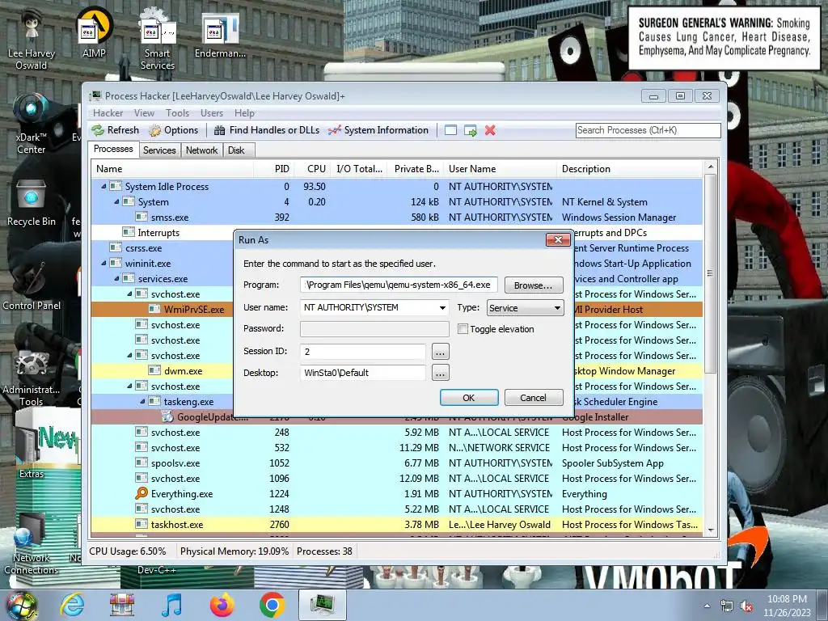Cancel the Run As dialog
This screenshot has width=828, height=621.
(x=534, y=398)
